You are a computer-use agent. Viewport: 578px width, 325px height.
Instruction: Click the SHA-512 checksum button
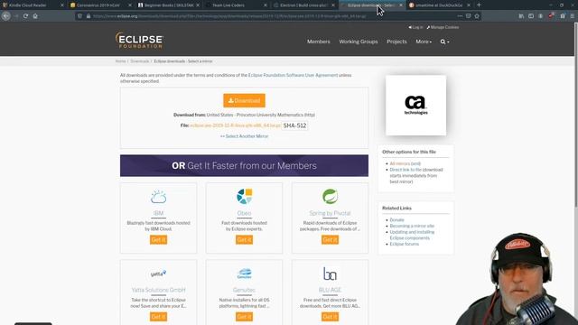coord(294,125)
